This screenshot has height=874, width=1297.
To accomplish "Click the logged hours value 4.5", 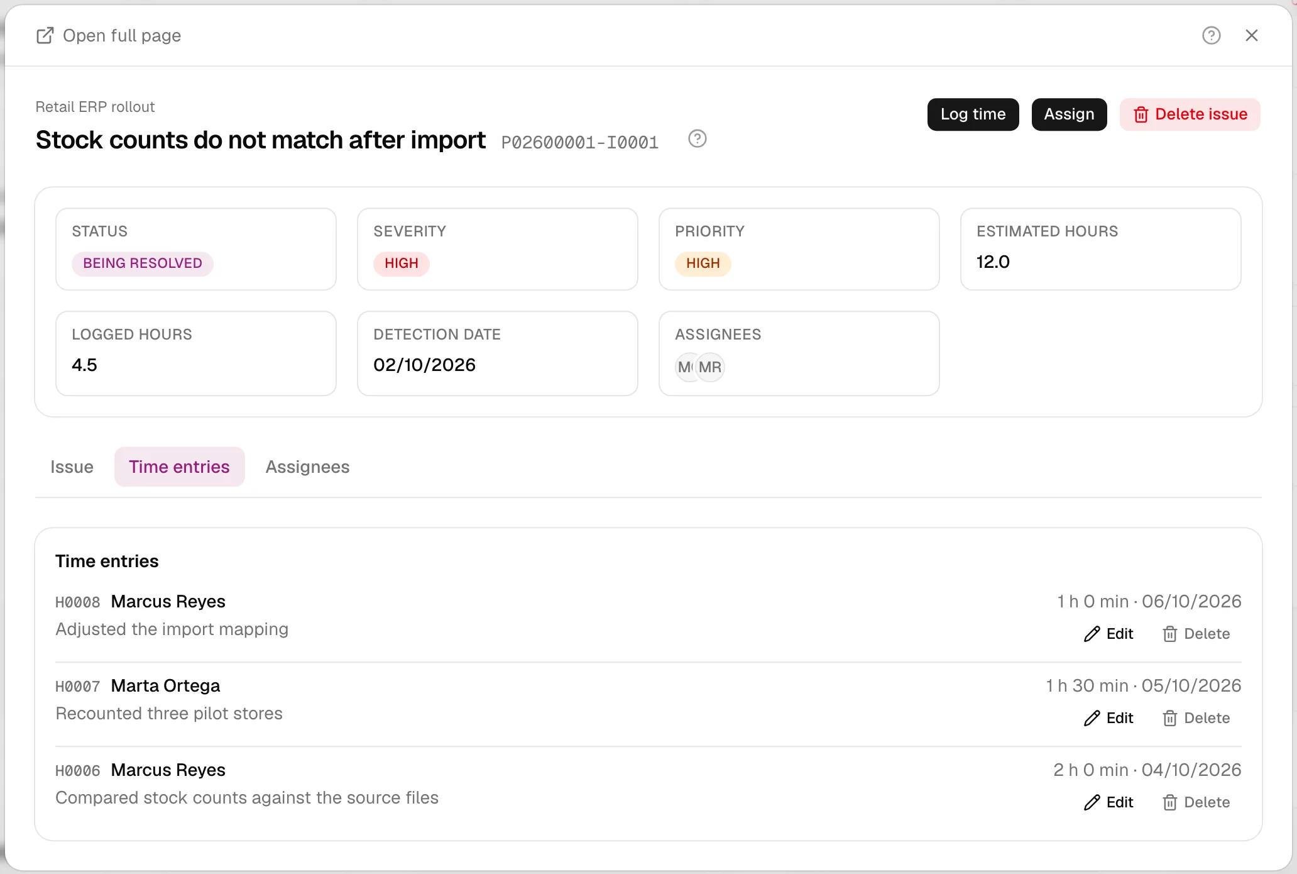I will [84, 365].
